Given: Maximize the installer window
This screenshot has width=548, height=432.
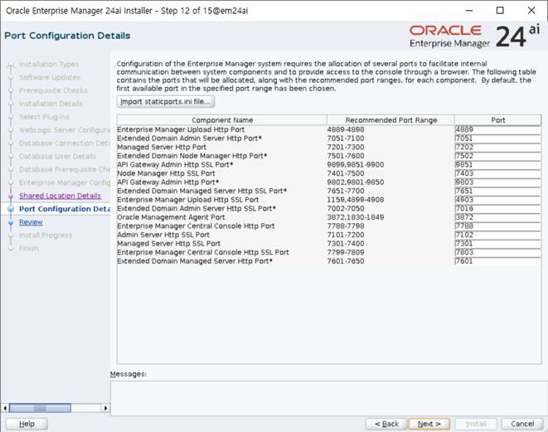Looking at the screenshot, I should (x=500, y=11).
